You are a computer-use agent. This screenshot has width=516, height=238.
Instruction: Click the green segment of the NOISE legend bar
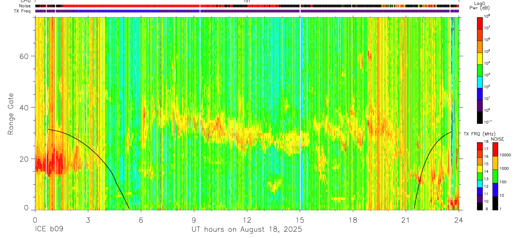click(495, 176)
